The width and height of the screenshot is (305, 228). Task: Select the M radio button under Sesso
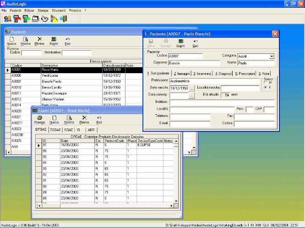coord(266,82)
